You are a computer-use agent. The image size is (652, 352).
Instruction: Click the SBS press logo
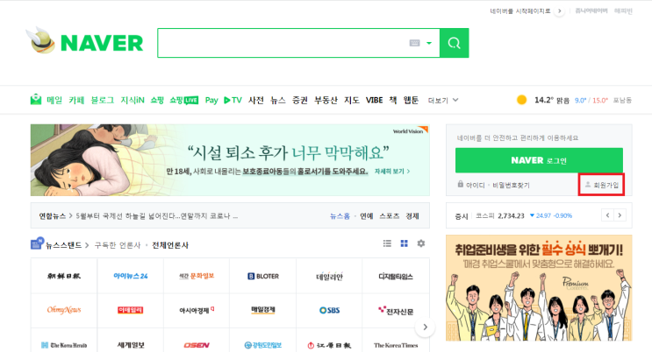[329, 310]
